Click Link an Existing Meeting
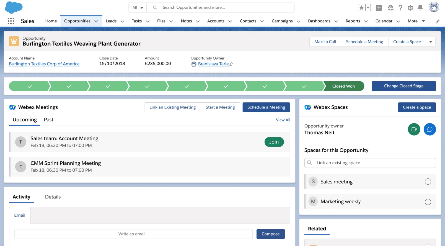 point(173,107)
